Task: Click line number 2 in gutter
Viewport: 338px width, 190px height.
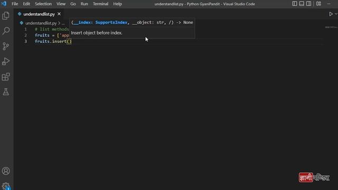Action: (x=25, y=35)
